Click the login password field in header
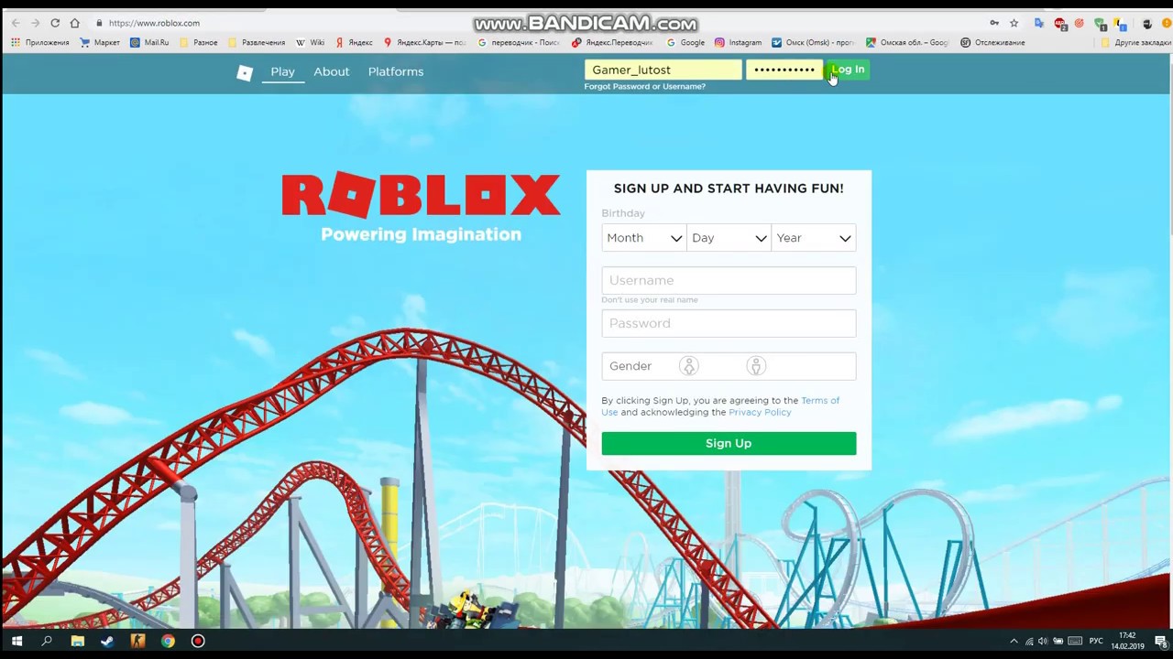The image size is (1173, 659). point(784,70)
